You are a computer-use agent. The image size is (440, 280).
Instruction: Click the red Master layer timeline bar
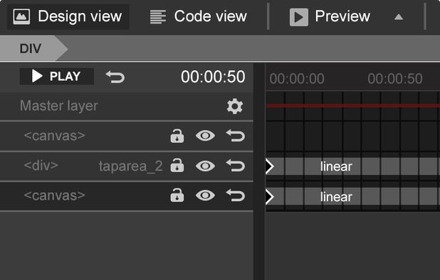pyautogui.click(x=352, y=106)
